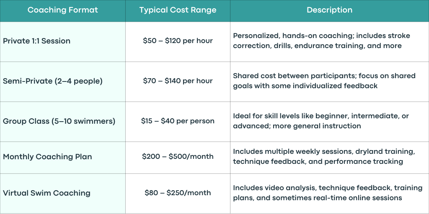Select the Private 1:1 Session cell

[63, 42]
